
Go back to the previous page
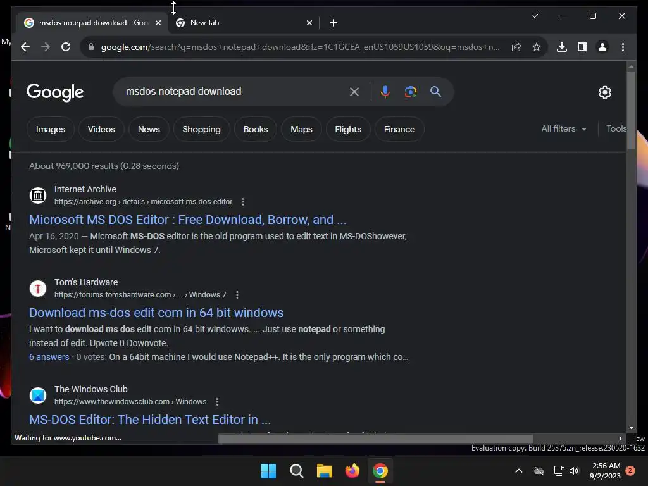point(25,47)
